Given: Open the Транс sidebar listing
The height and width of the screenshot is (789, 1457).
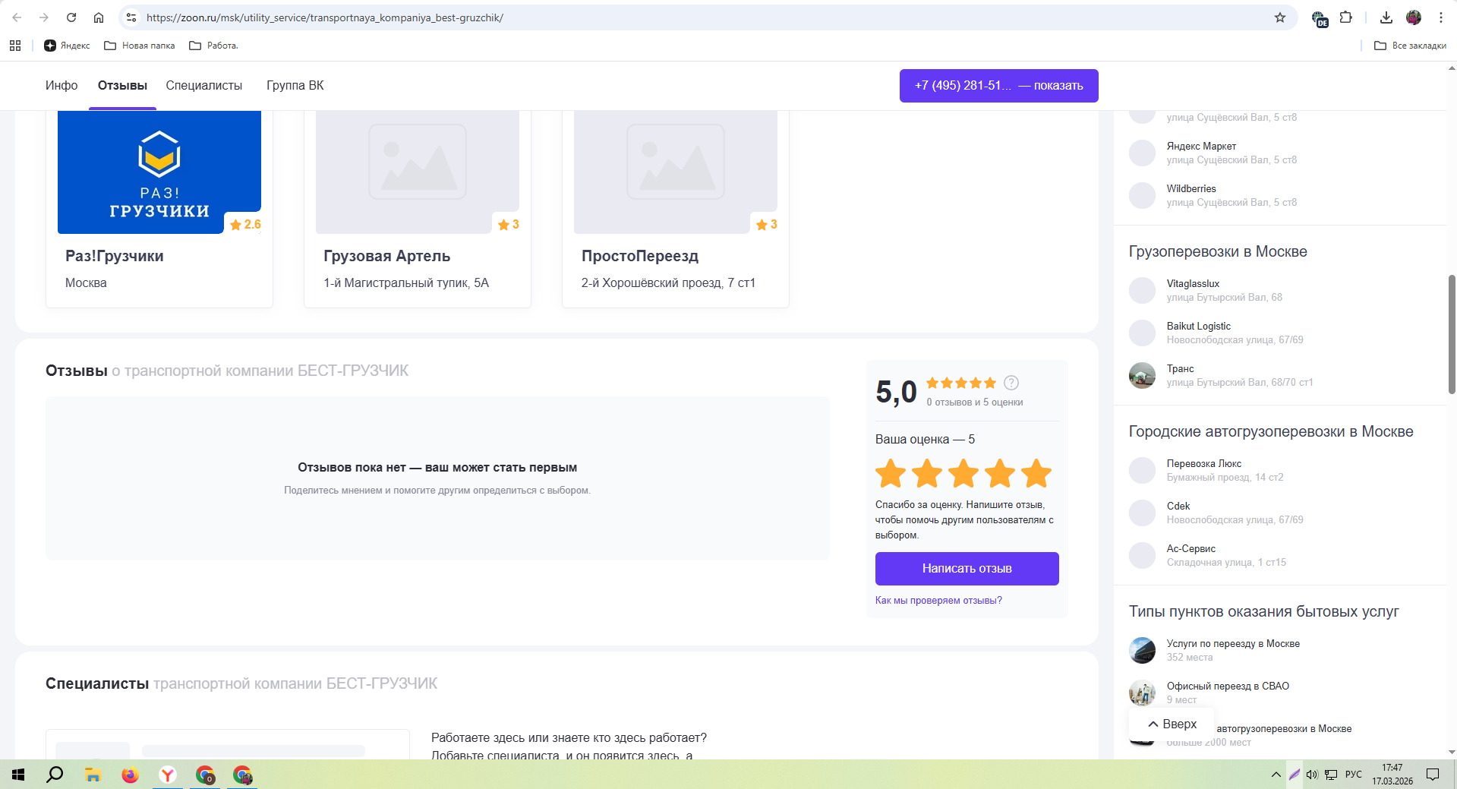Looking at the screenshot, I should point(1181,368).
